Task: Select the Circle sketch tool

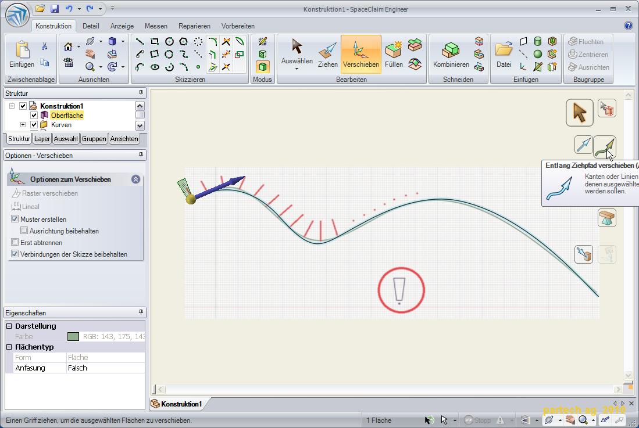Action: (169, 41)
